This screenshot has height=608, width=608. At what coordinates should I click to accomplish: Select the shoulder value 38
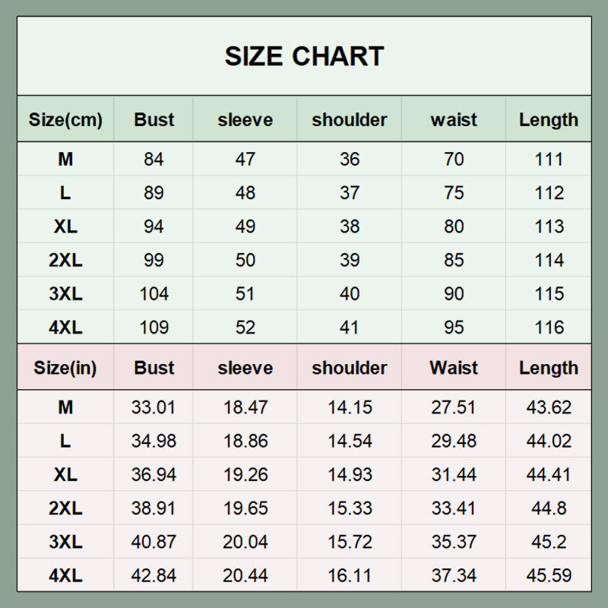(x=350, y=226)
